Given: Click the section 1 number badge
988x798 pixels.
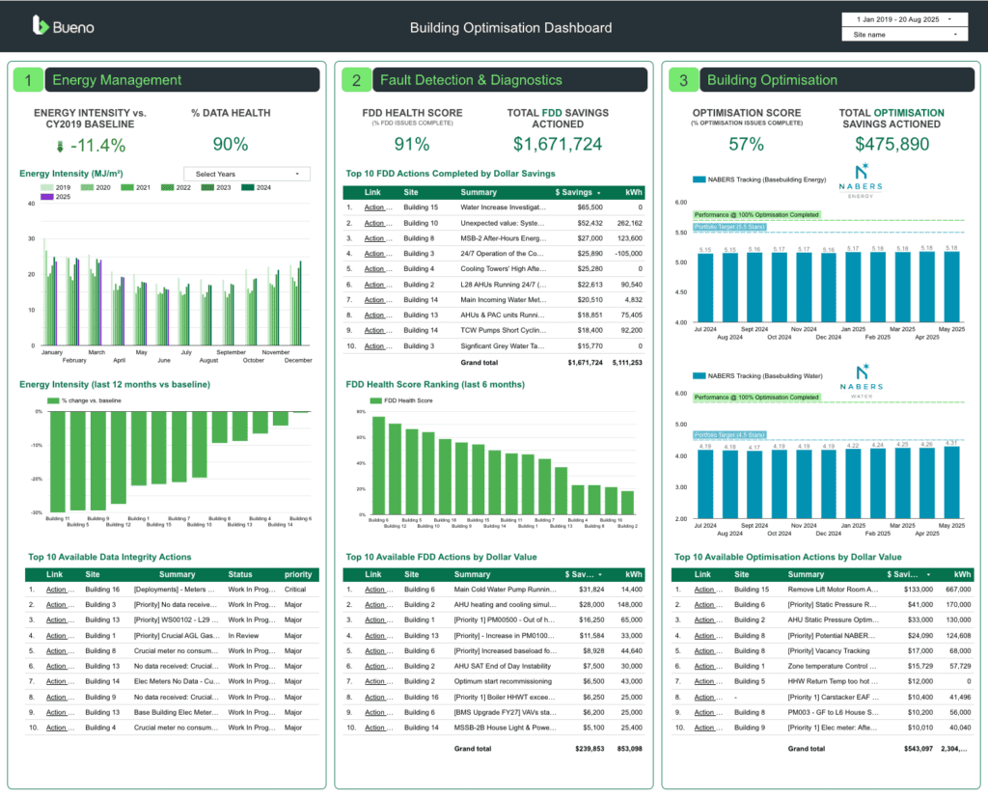Looking at the screenshot, I should pos(29,80).
